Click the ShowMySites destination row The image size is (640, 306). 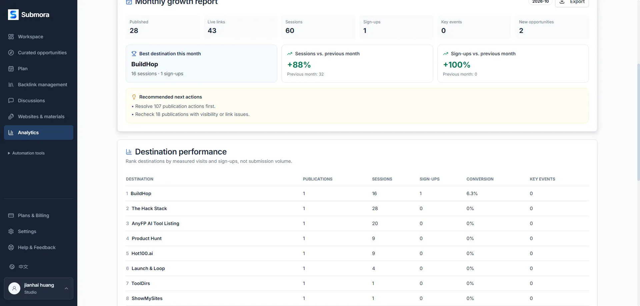[357, 298]
